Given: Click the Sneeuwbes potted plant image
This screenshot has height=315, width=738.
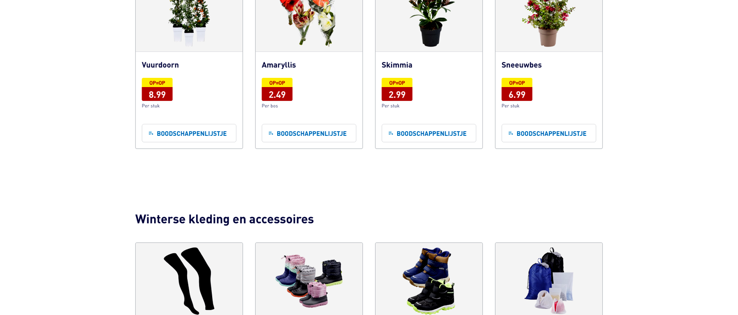Looking at the screenshot, I should click(x=549, y=23).
